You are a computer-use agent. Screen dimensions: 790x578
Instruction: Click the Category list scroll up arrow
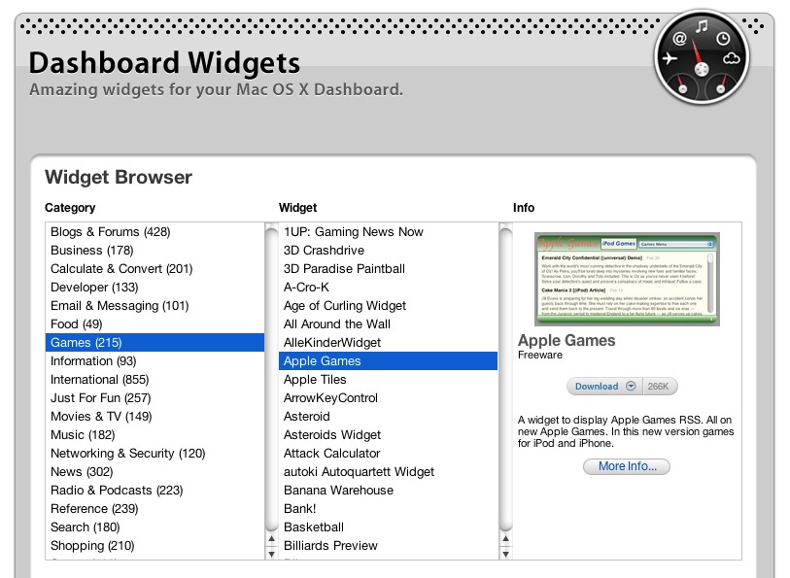[271, 538]
